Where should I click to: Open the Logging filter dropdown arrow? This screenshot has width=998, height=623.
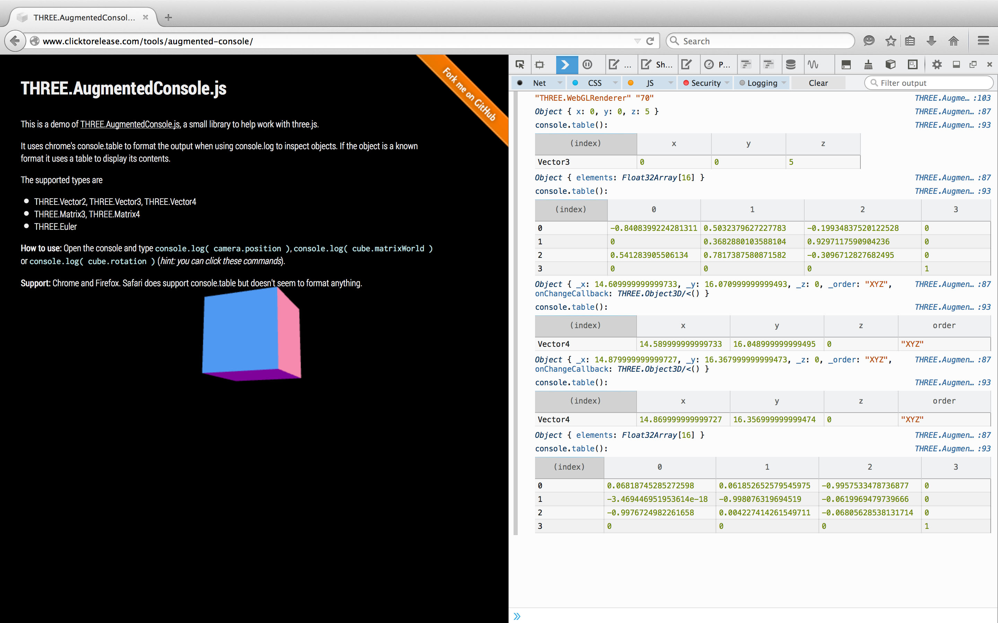coord(785,83)
